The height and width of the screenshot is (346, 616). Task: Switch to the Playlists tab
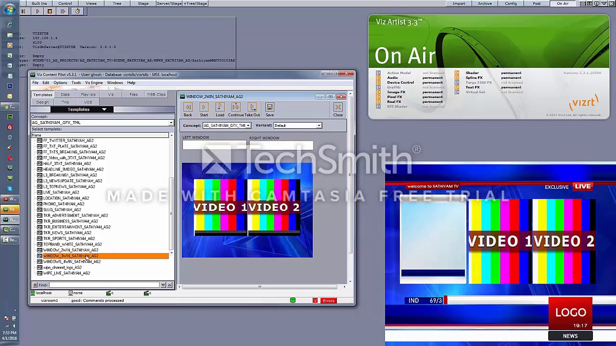[88, 94]
